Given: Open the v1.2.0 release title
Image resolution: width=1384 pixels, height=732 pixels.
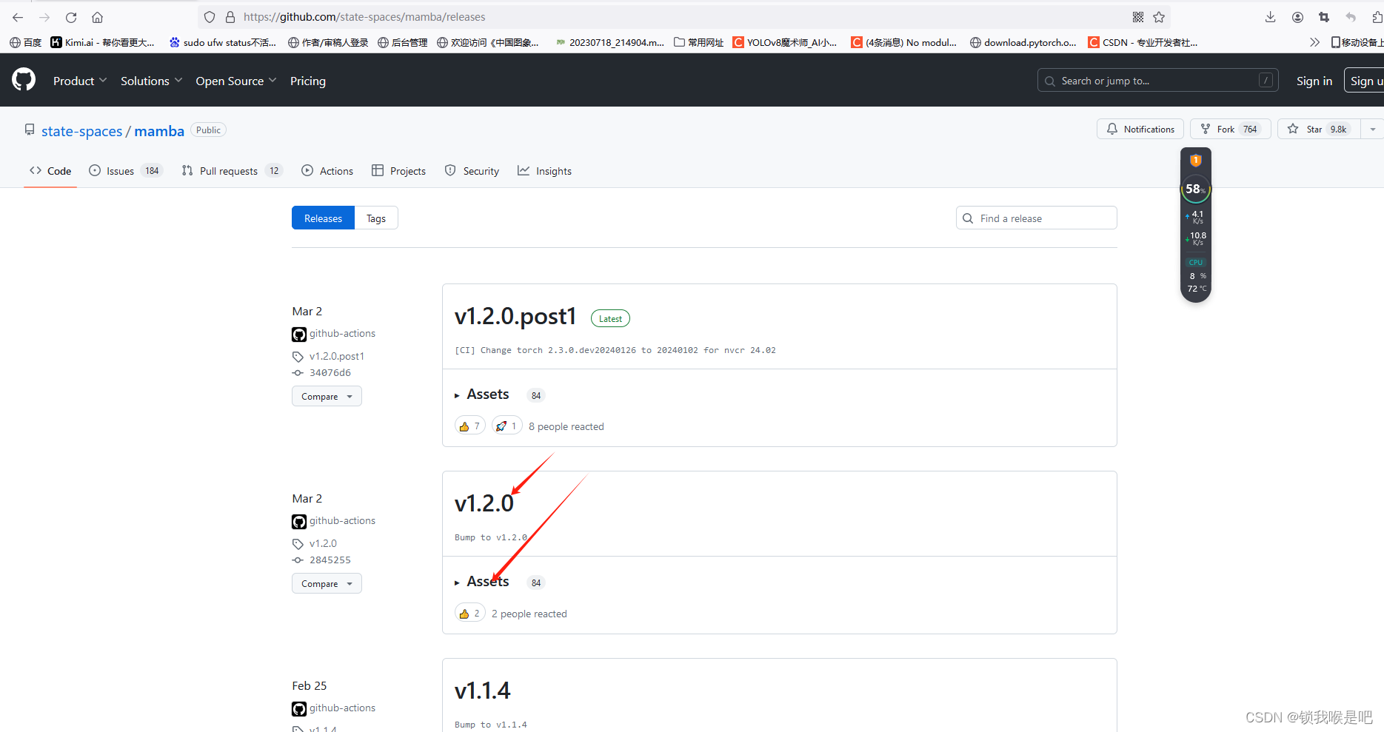Looking at the screenshot, I should (484, 503).
